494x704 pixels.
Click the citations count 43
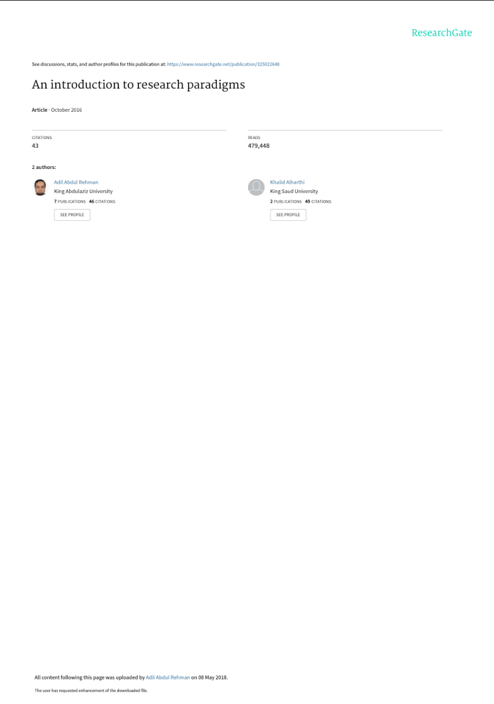[35, 146]
